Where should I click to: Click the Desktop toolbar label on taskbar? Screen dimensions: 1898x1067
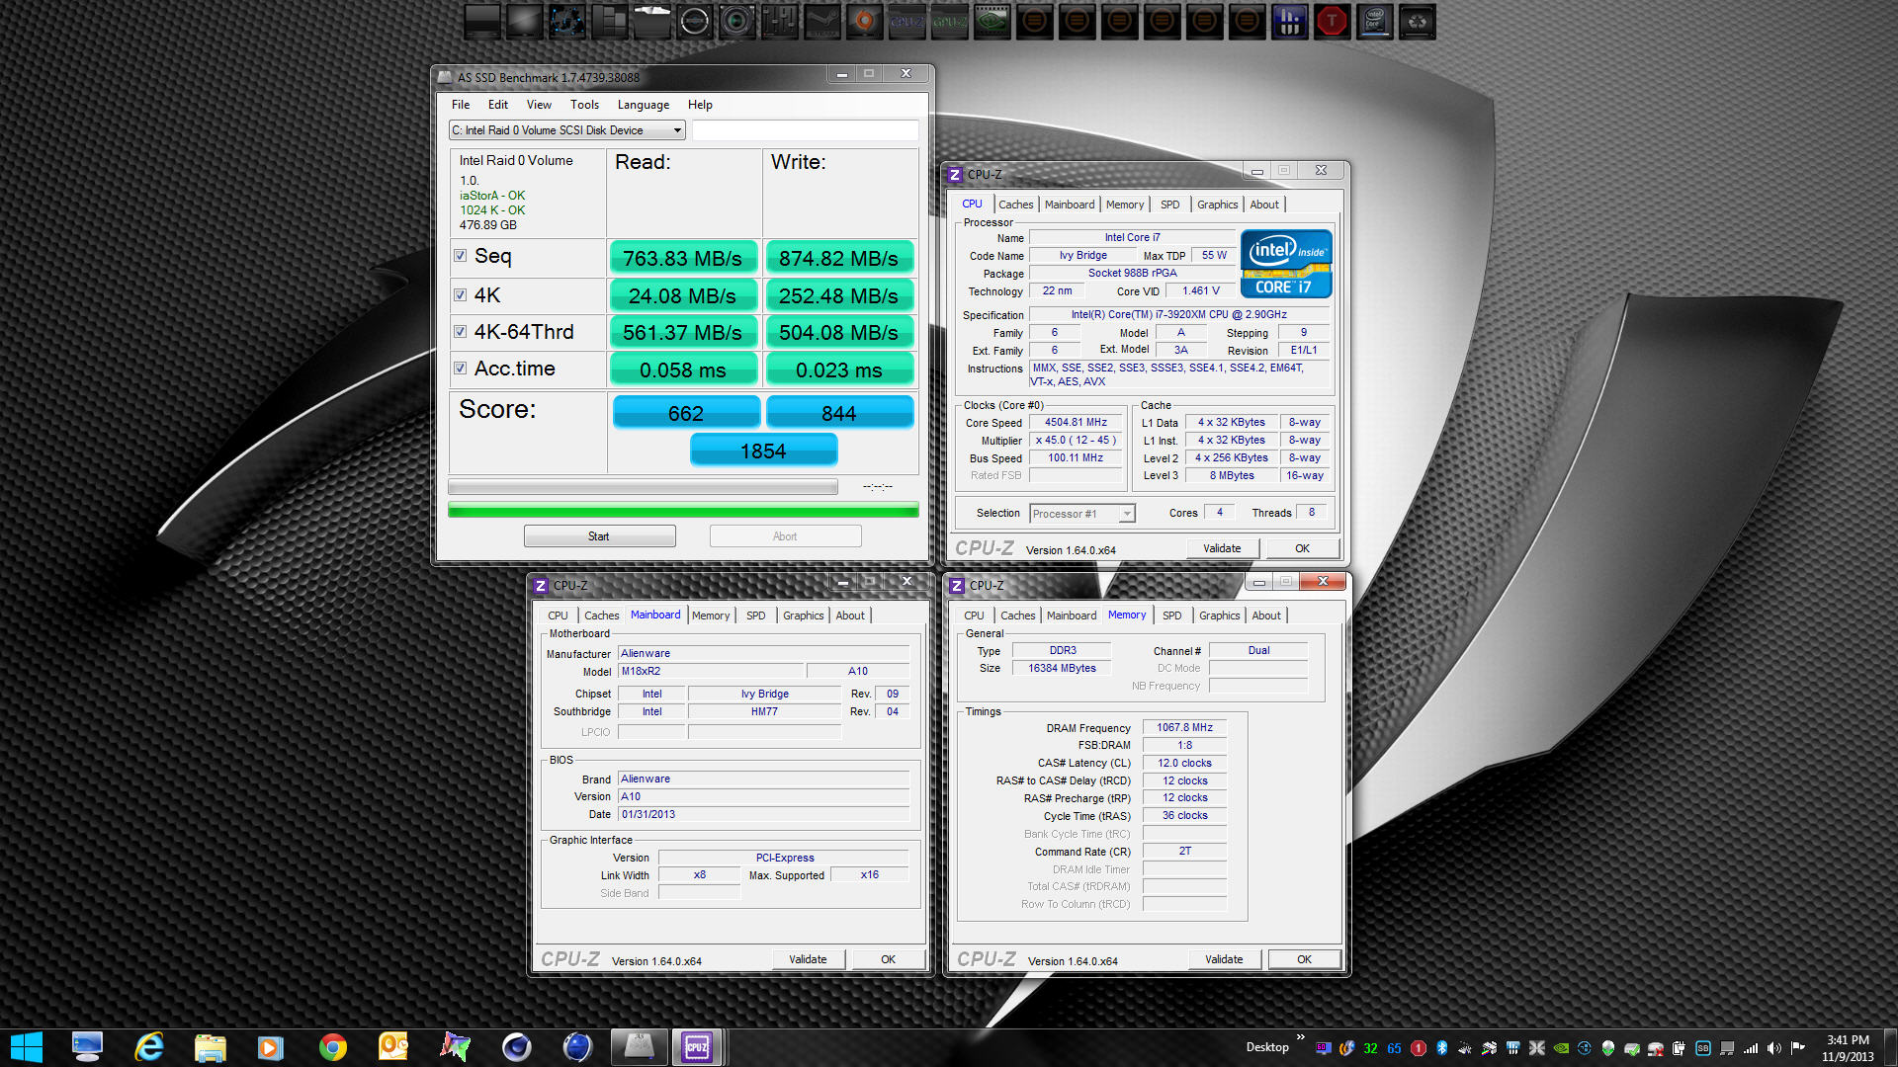pyautogui.click(x=1266, y=1047)
